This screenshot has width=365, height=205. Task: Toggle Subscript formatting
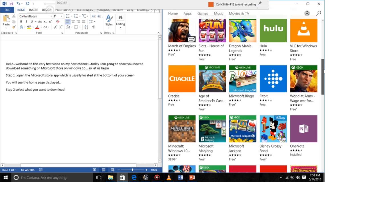click(45, 22)
